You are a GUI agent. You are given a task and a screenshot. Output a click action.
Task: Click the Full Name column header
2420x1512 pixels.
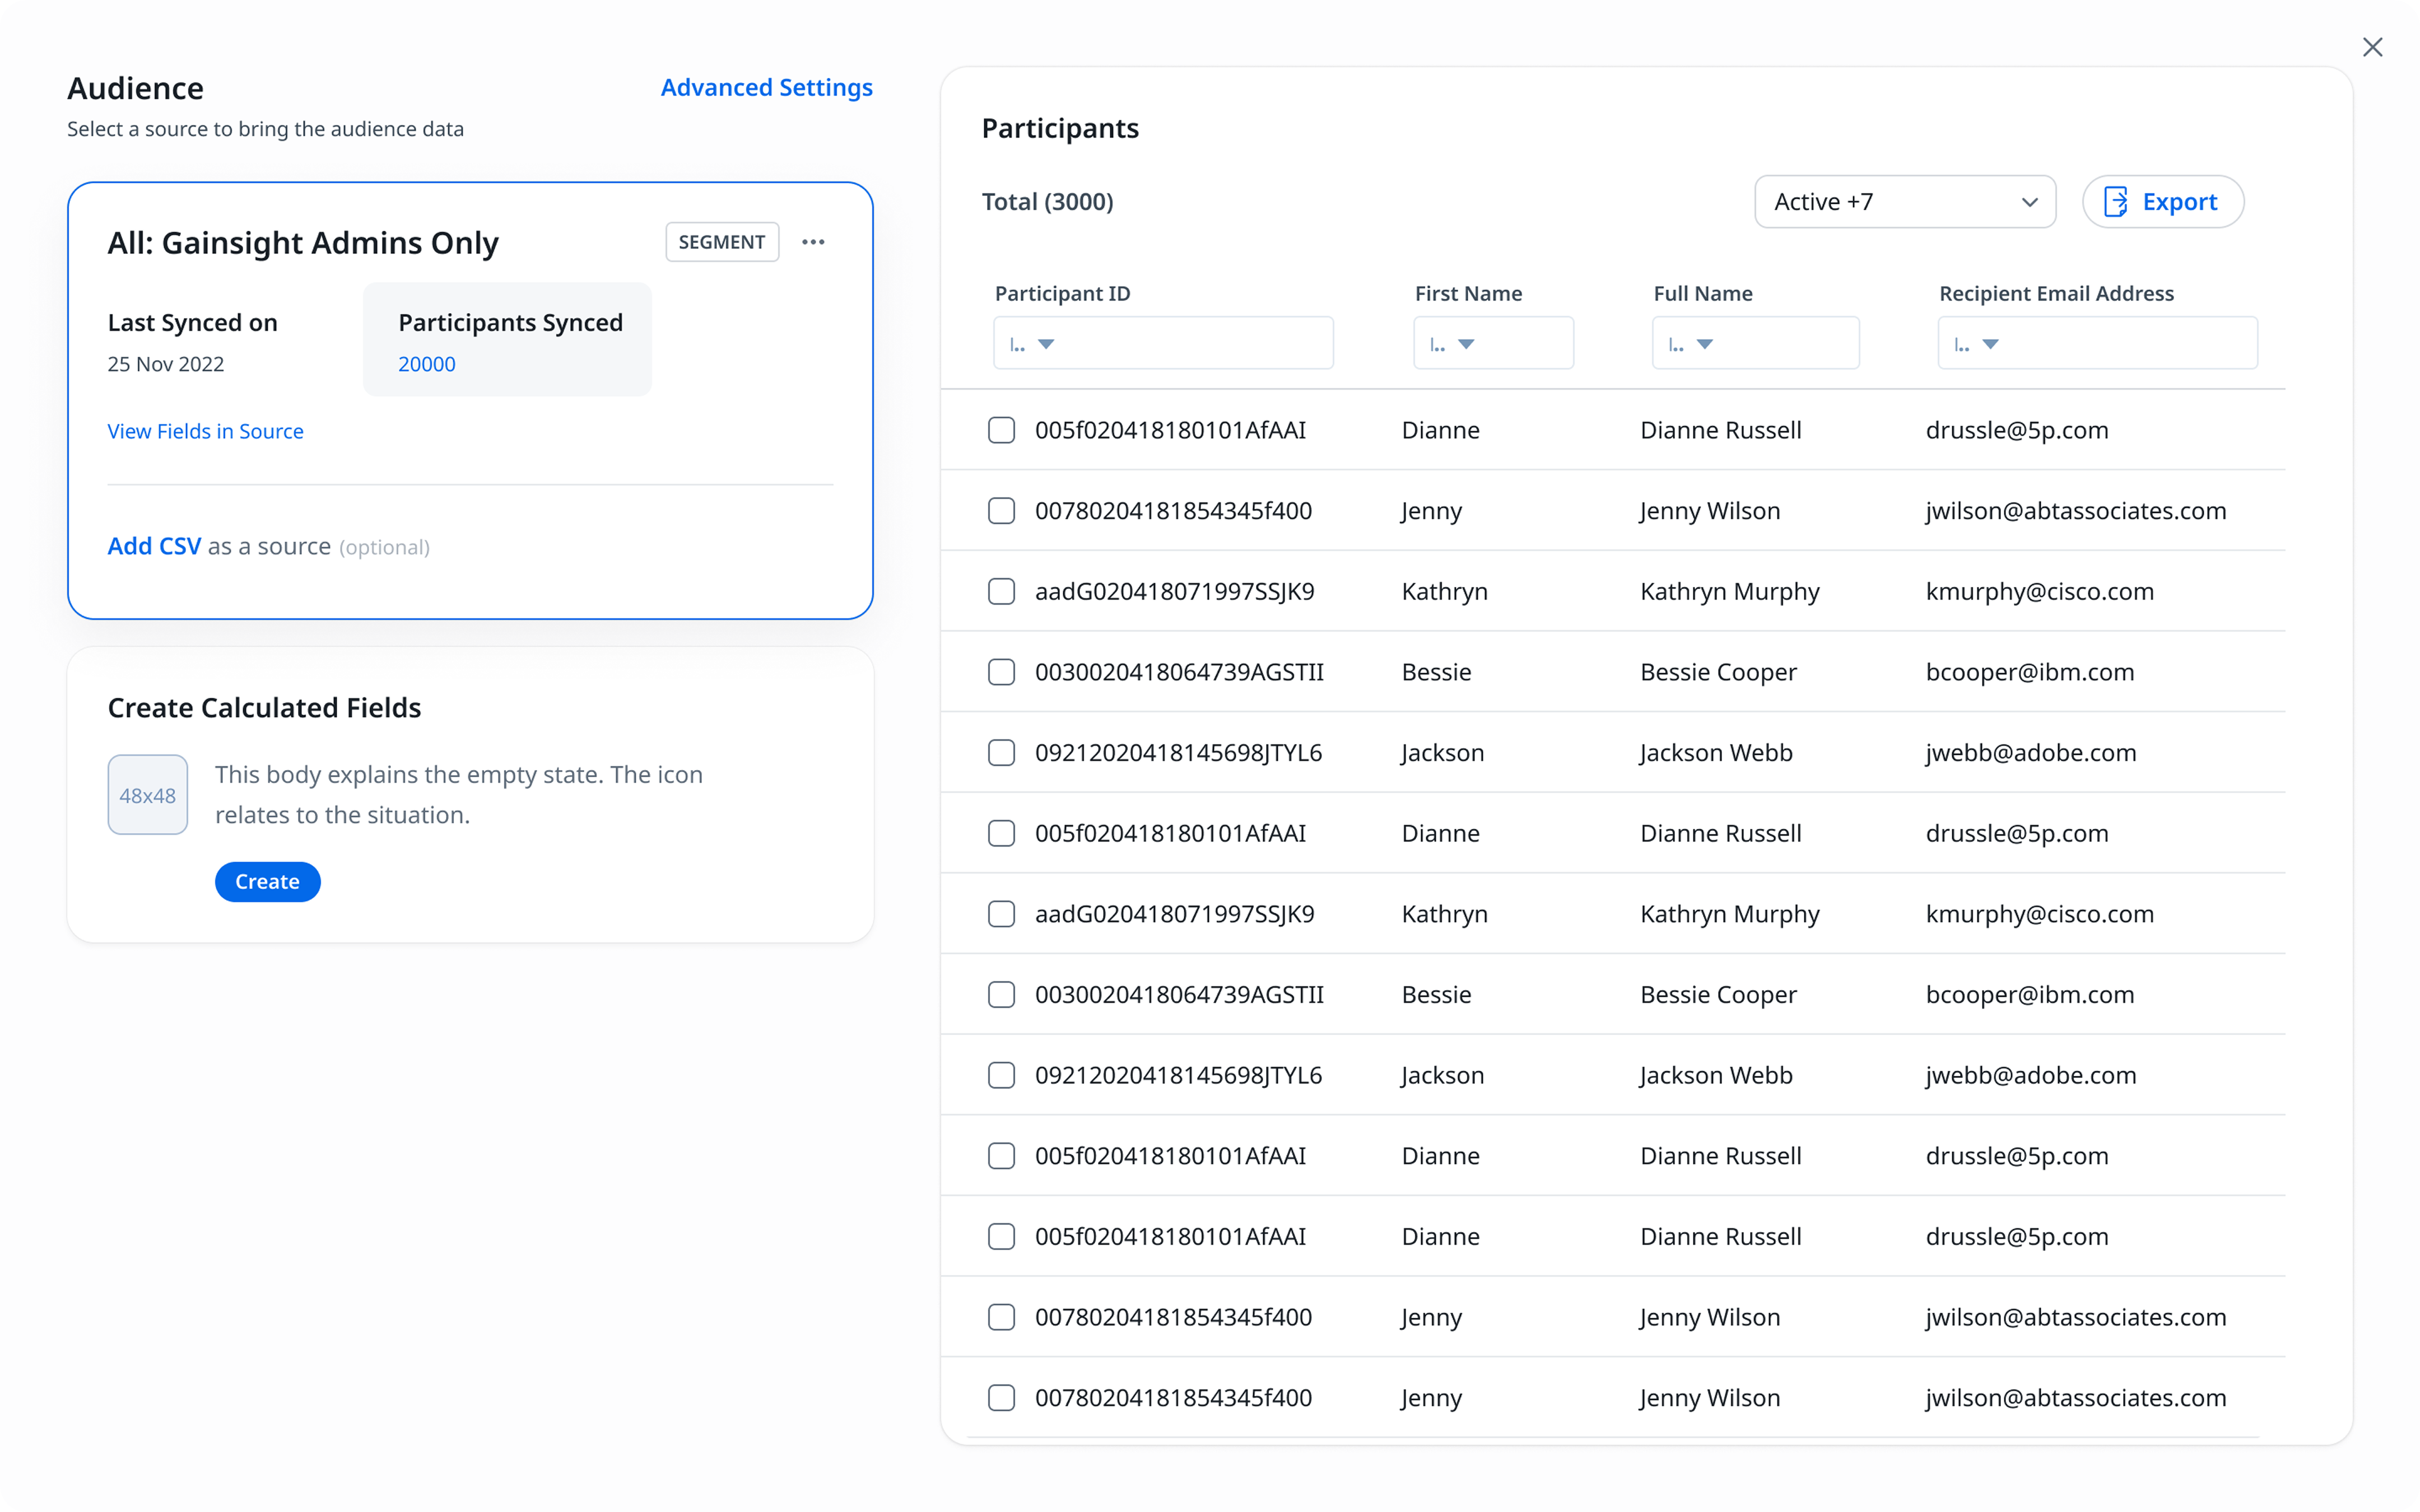coord(1703,293)
